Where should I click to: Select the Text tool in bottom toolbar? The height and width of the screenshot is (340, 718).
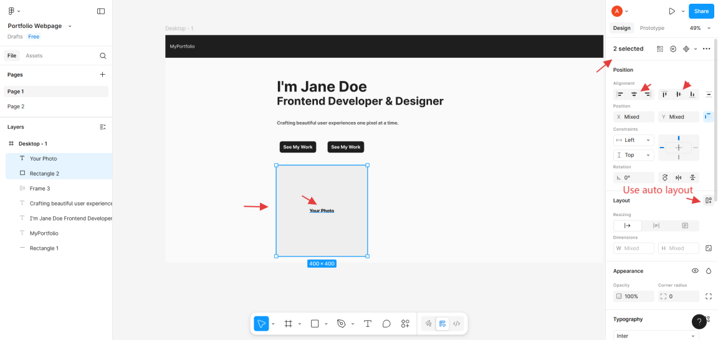pyautogui.click(x=368, y=324)
